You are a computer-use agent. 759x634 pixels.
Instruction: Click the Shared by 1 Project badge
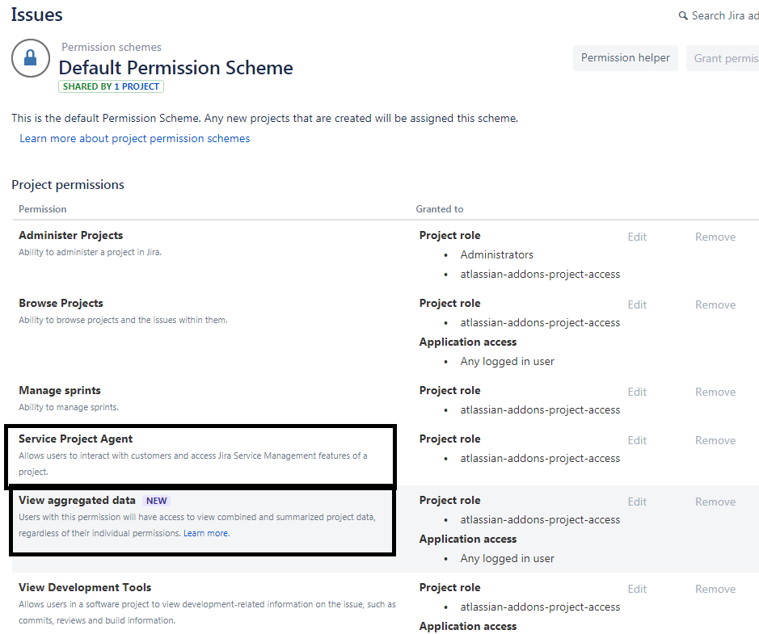[111, 86]
